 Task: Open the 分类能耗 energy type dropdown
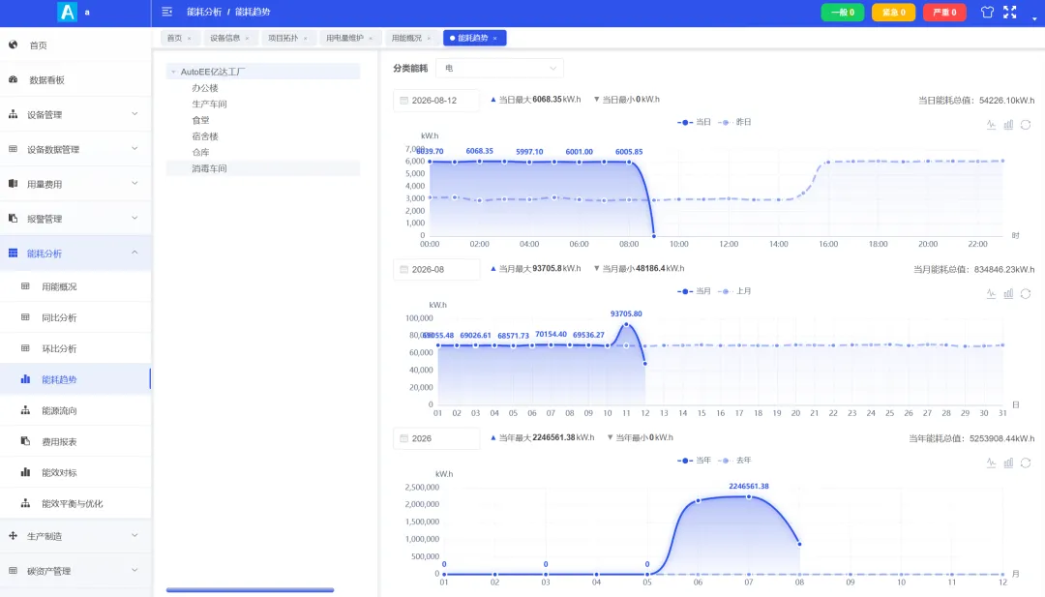[500, 68]
